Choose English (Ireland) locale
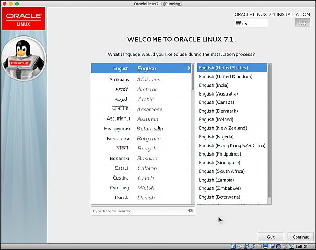The height and width of the screenshot is (250, 316). pos(232,120)
